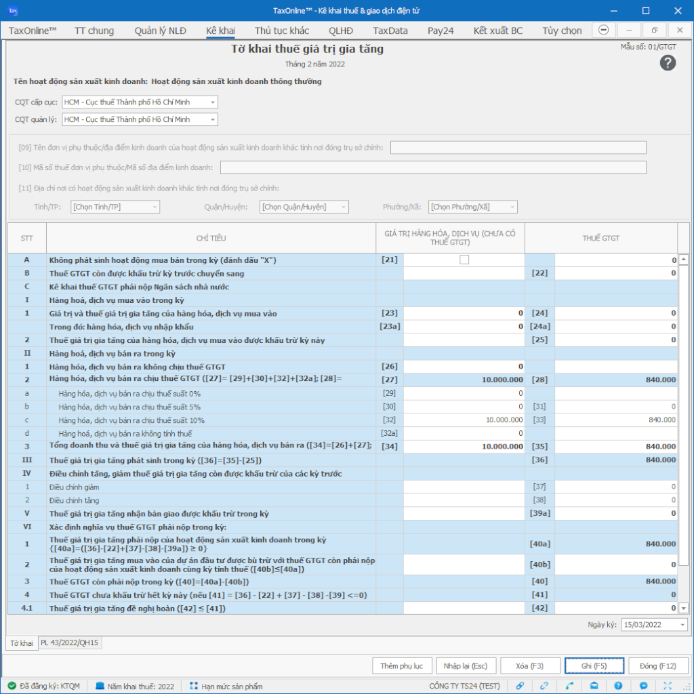This screenshot has height=694, width=694.
Task: Click the phone call icon in status bar
Action: (569, 686)
